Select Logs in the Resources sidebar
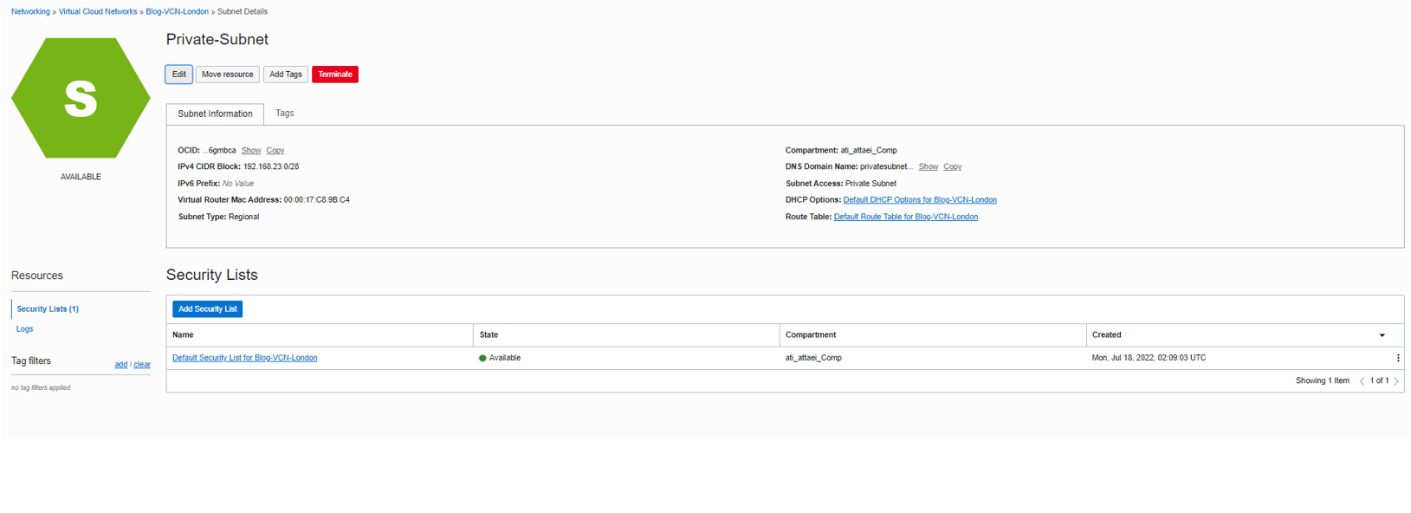This screenshot has height=513, width=1411. (24, 329)
